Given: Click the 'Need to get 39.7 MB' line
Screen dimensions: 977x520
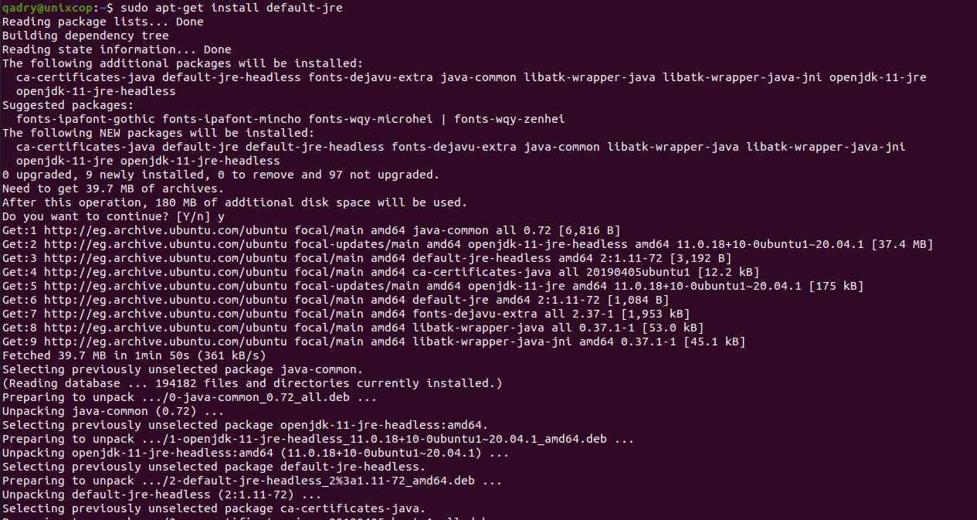Looking at the screenshot, I should [x=114, y=189].
